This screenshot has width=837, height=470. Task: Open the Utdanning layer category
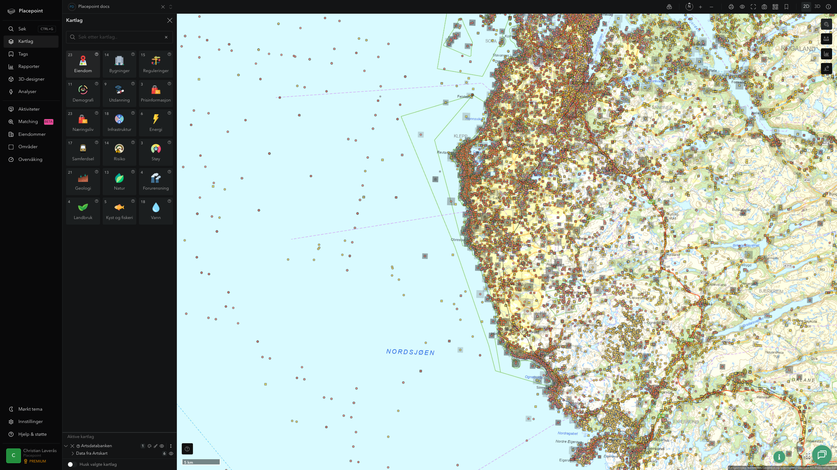[x=119, y=93]
